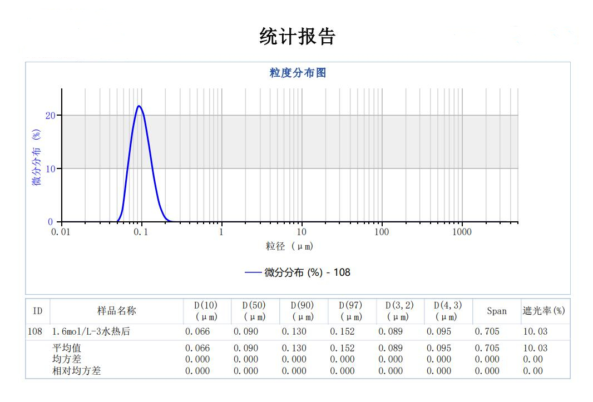Click the D(50) column header
Image resolution: width=593 pixels, height=402 pixels.
254,311
